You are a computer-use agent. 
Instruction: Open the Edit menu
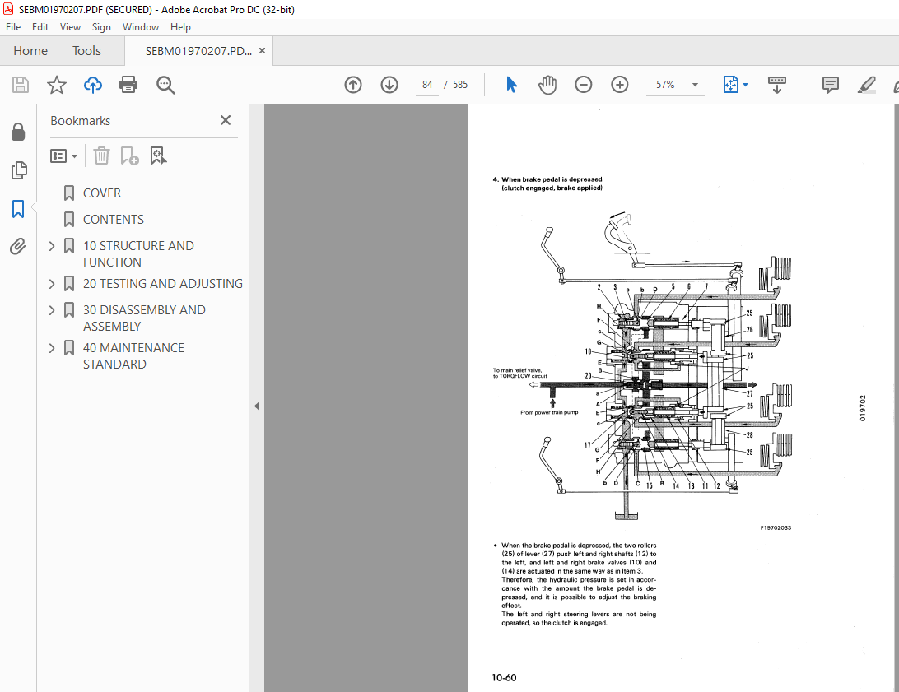[40, 27]
